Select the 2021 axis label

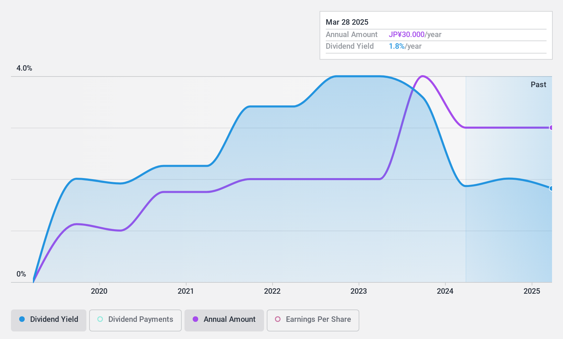coord(185,291)
